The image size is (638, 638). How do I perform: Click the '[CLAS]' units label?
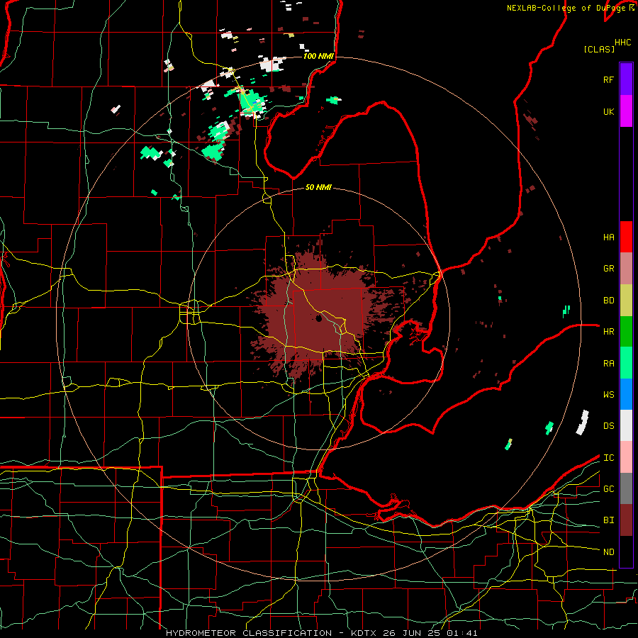click(599, 50)
